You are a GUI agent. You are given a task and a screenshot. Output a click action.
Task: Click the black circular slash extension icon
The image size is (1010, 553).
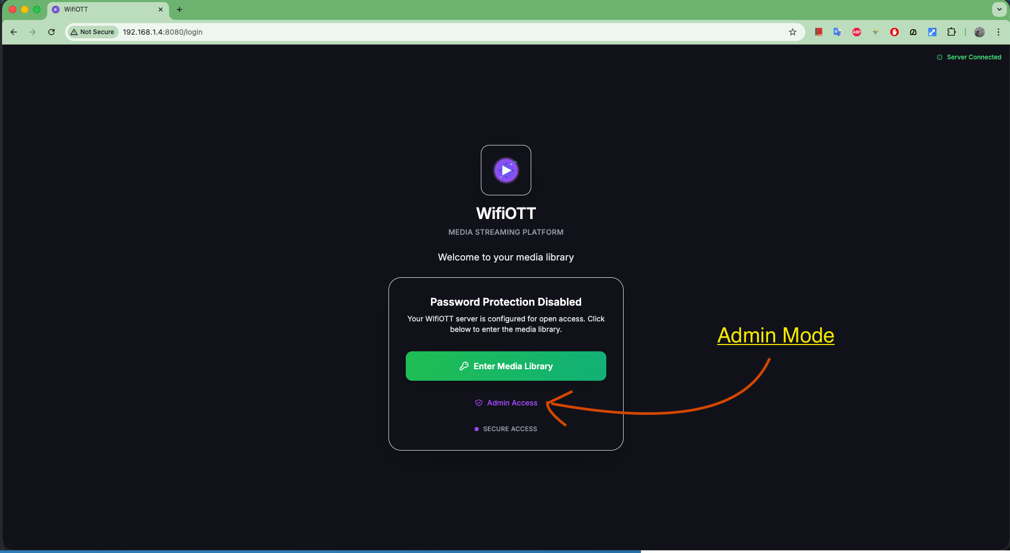click(x=913, y=32)
